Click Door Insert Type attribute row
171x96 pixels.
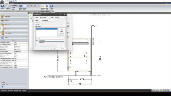14,55
